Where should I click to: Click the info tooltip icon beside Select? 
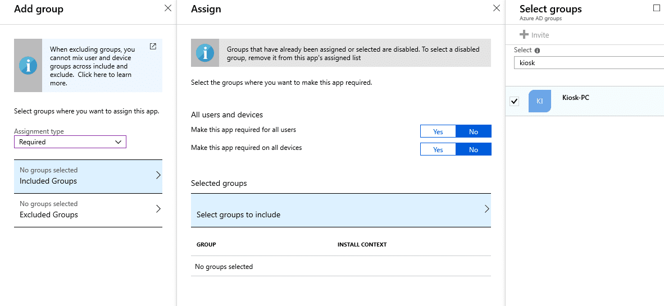pos(538,51)
